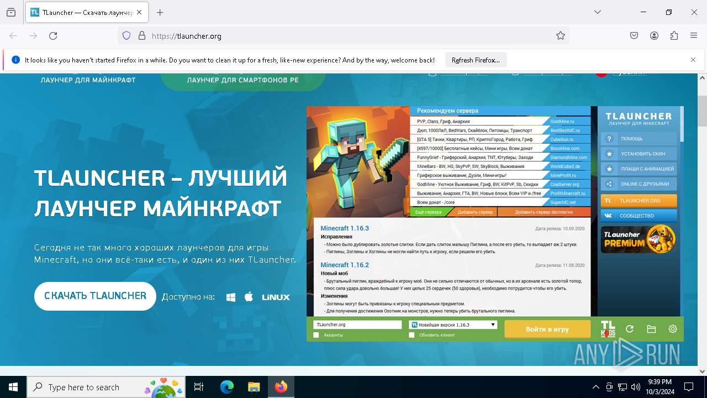This screenshot has height=398, width=707.
Task: Go forward to the next page
Action: pos(33,36)
